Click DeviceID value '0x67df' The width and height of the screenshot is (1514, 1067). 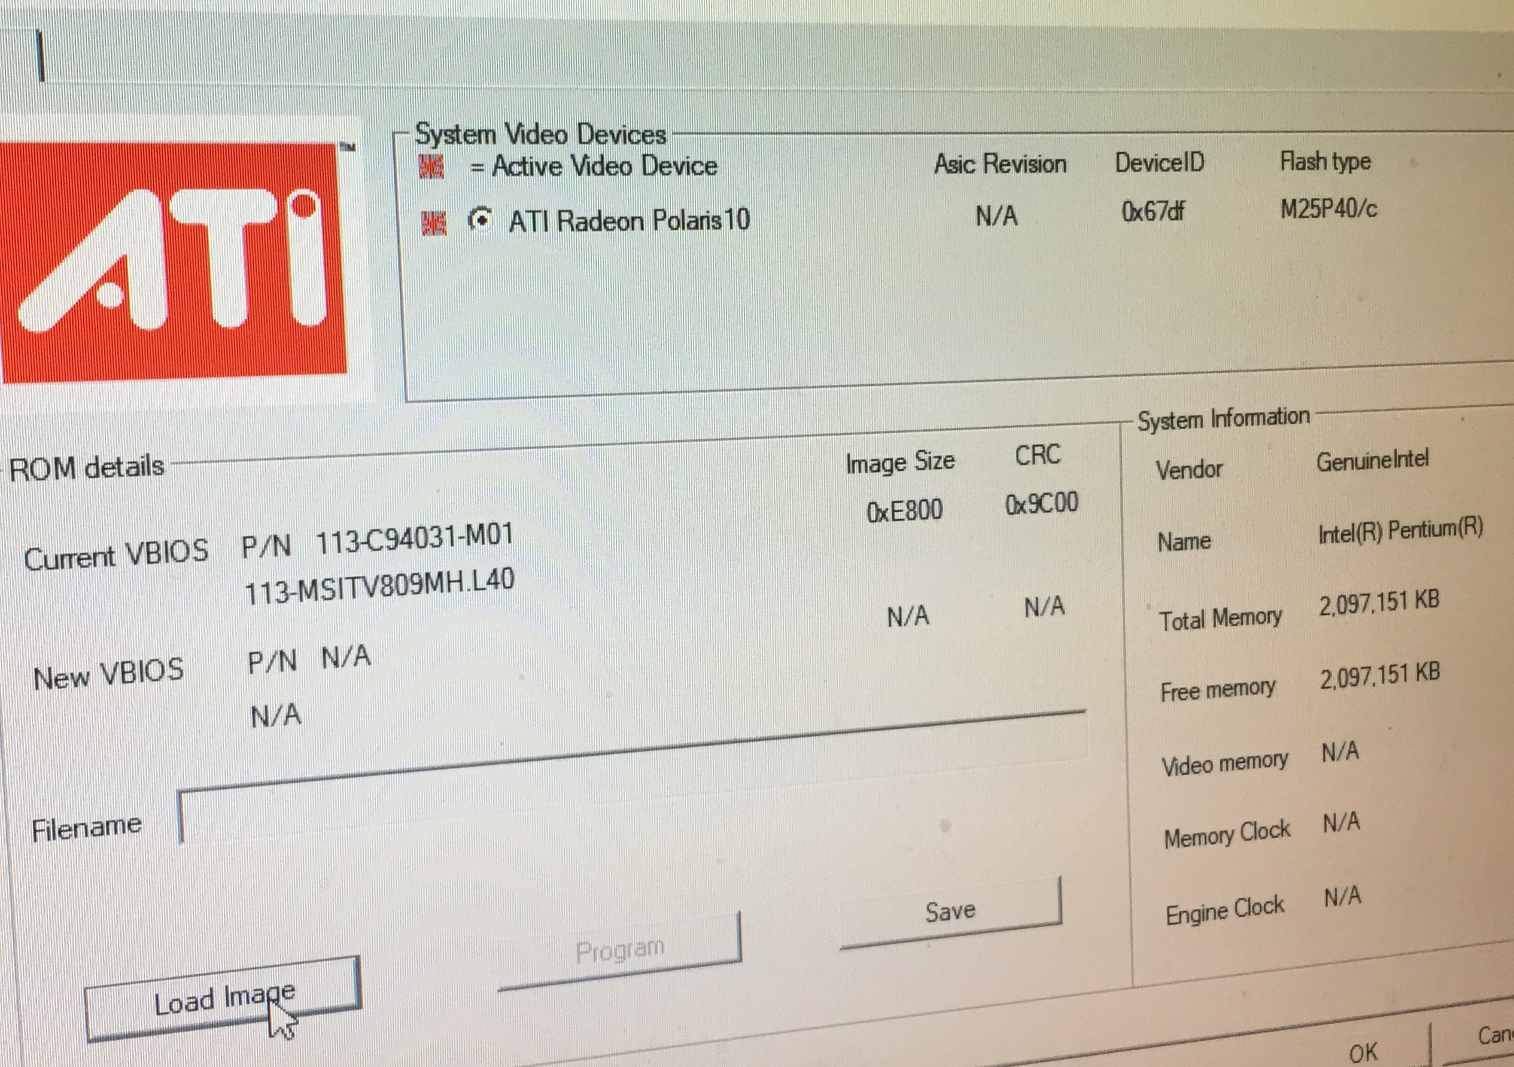[1153, 211]
